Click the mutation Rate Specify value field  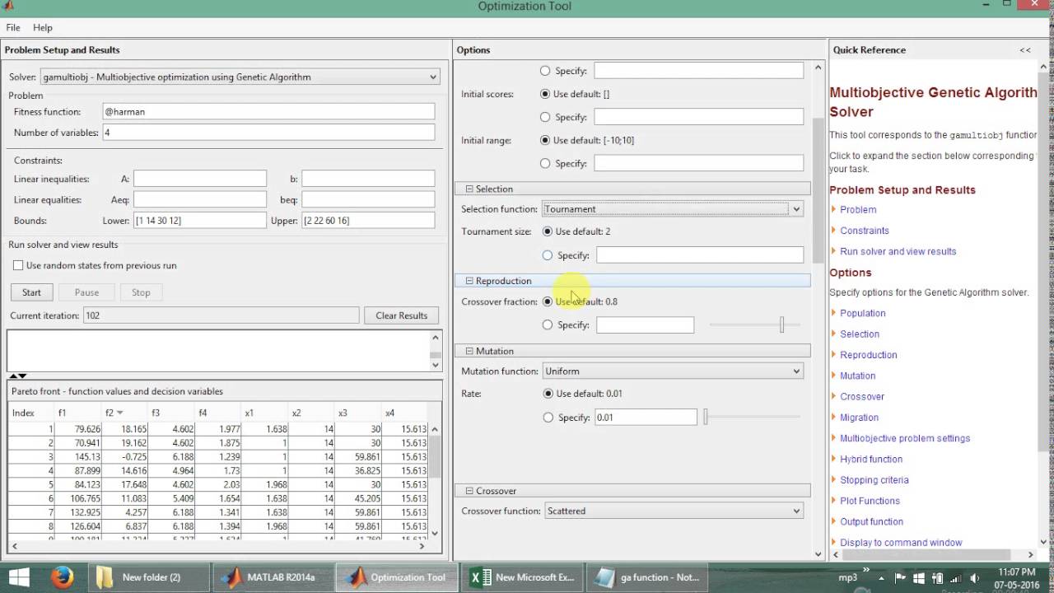(645, 418)
